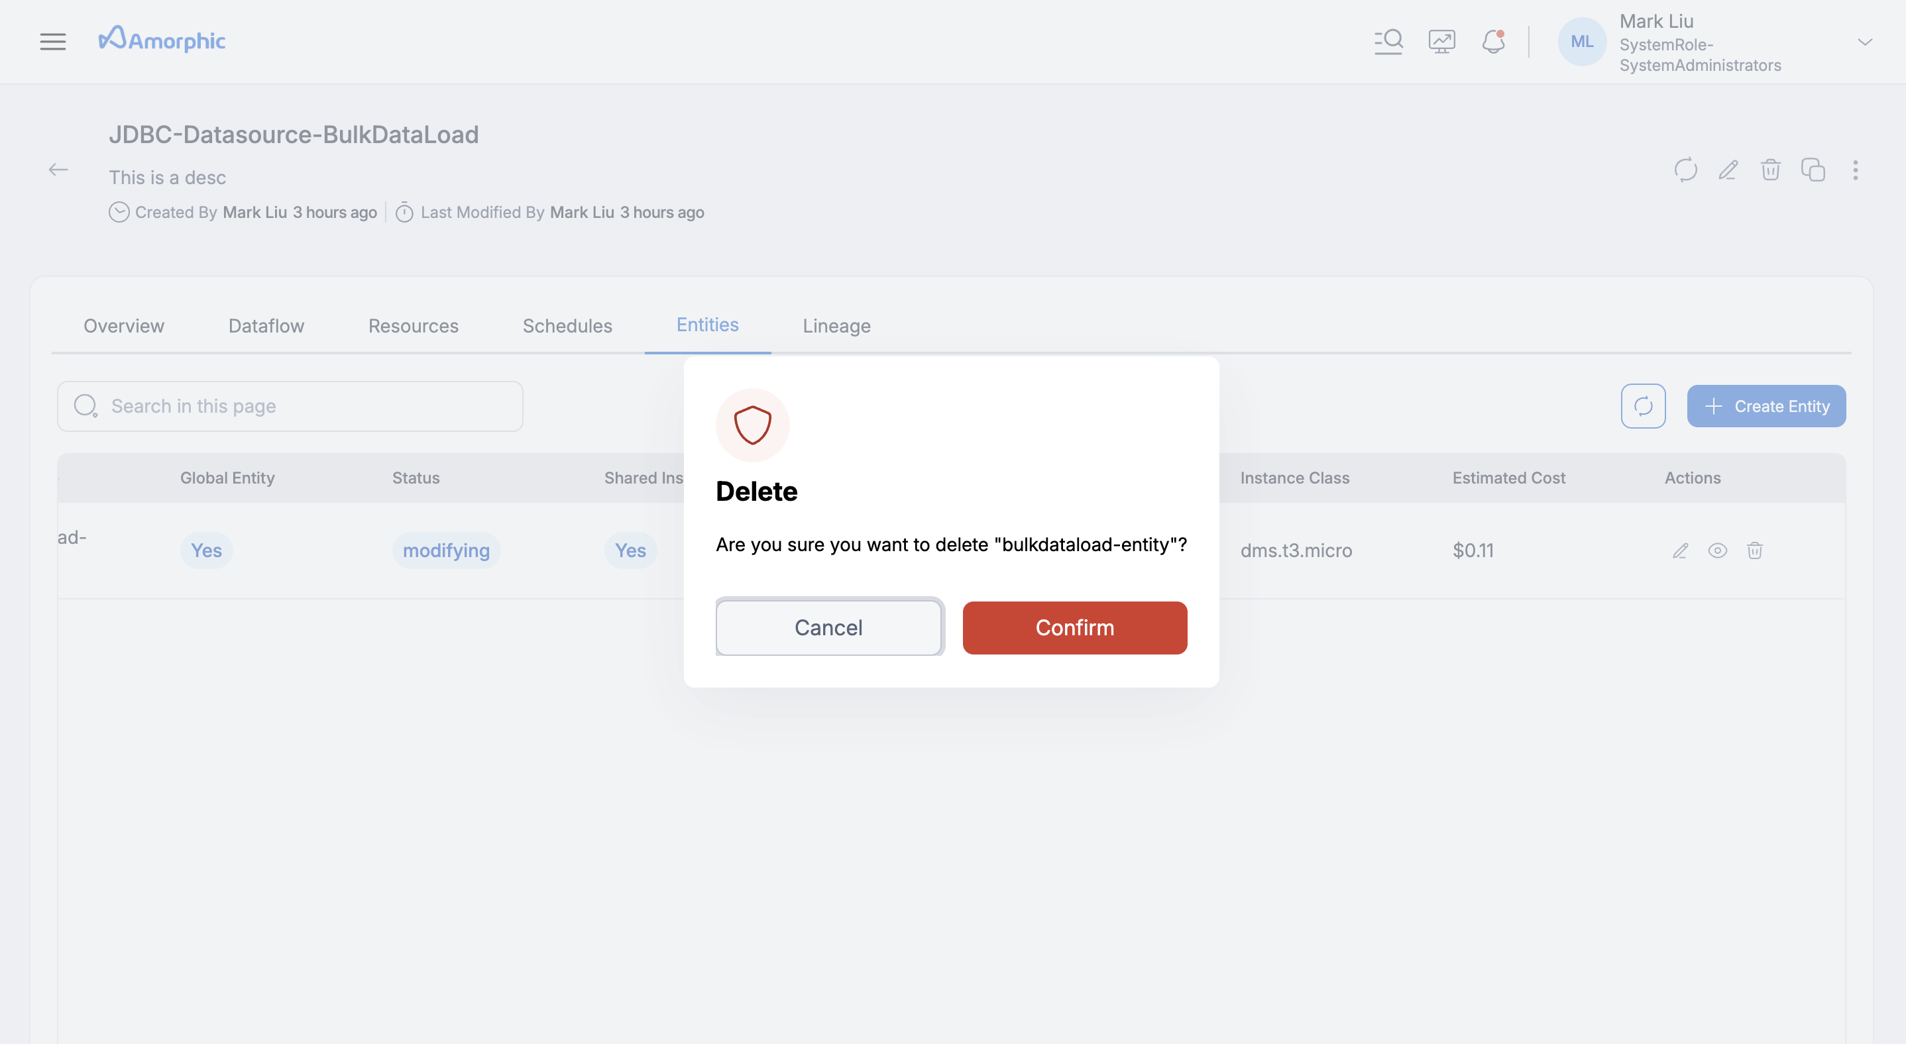Edit the datasource with the pencil icon
The width and height of the screenshot is (1906, 1044).
coord(1728,170)
